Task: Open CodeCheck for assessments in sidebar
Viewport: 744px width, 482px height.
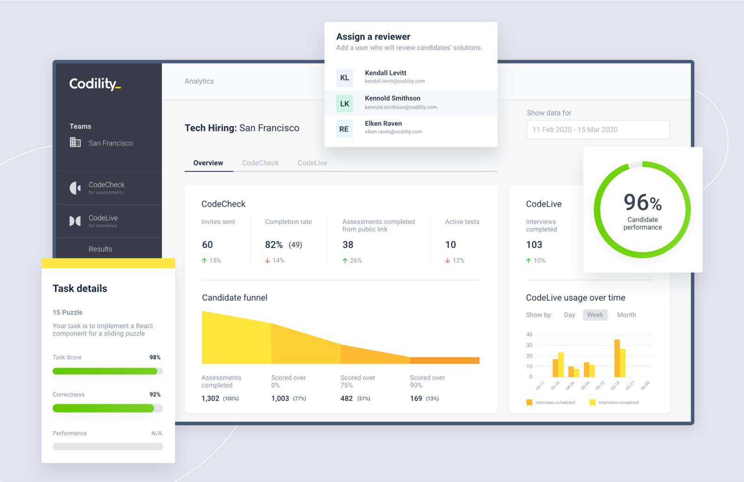Action: pos(109,188)
